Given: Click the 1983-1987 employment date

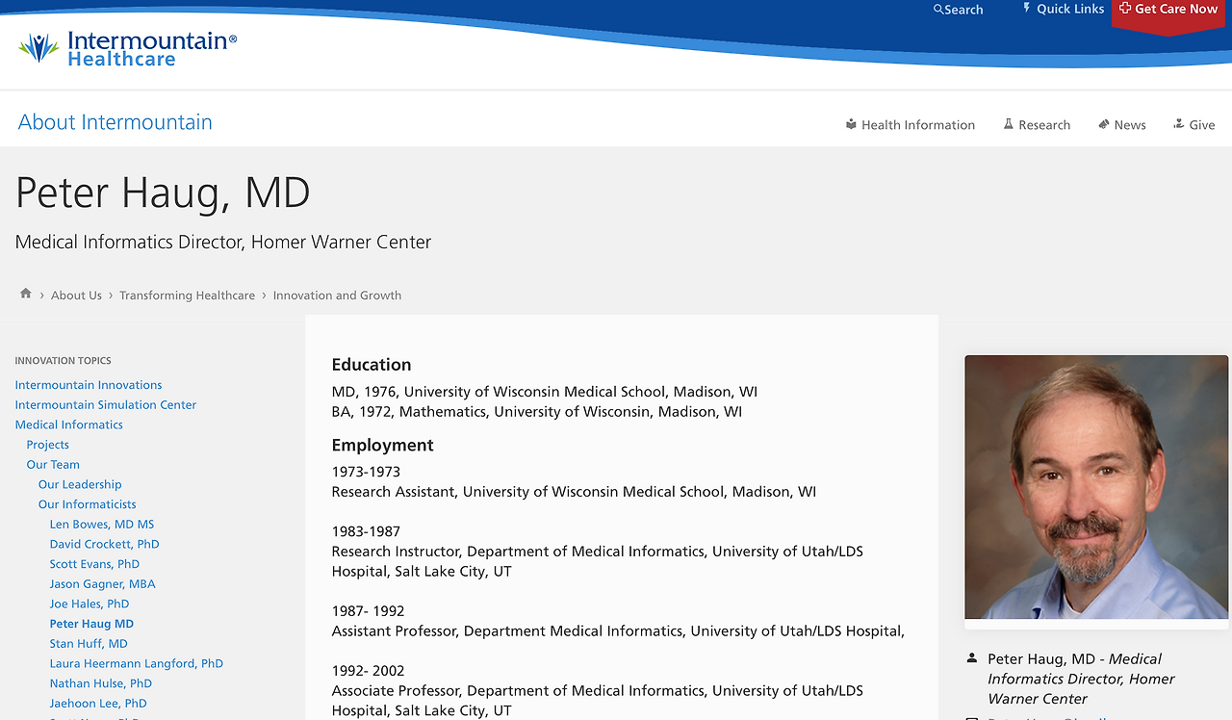Looking at the screenshot, I should click(366, 531).
